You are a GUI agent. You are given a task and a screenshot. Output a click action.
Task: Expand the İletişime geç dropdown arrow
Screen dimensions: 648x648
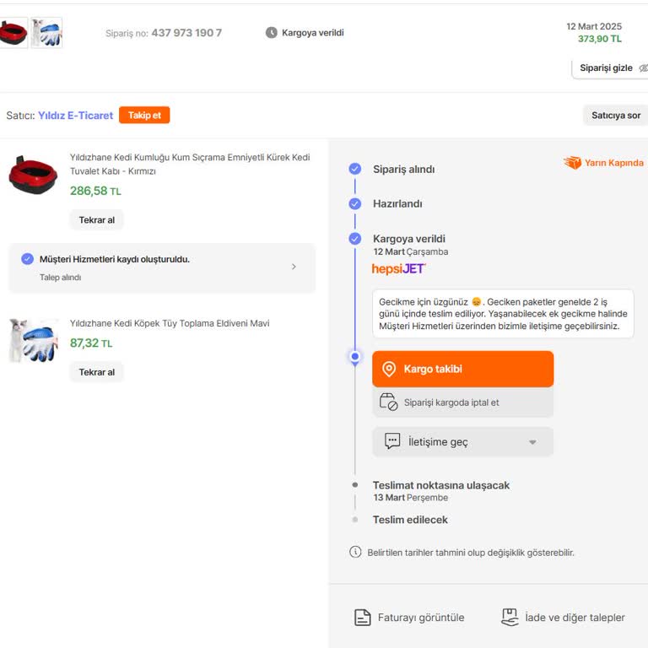[532, 442]
